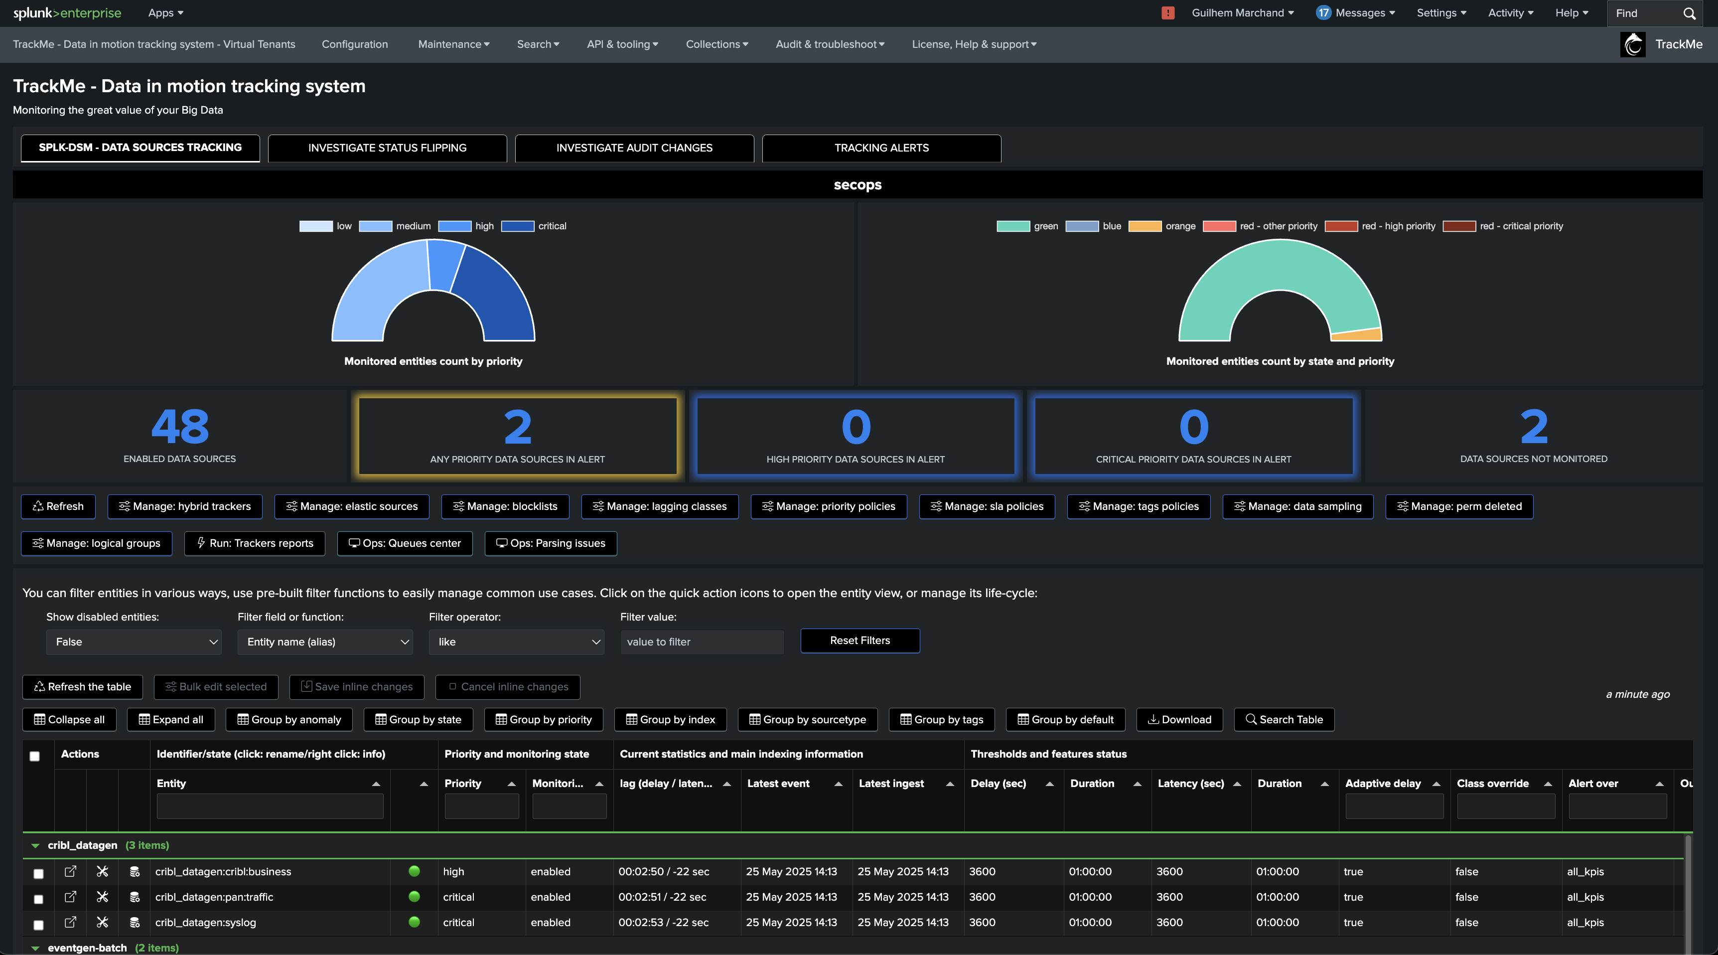Click the TrackMe app logo

pos(1633,44)
